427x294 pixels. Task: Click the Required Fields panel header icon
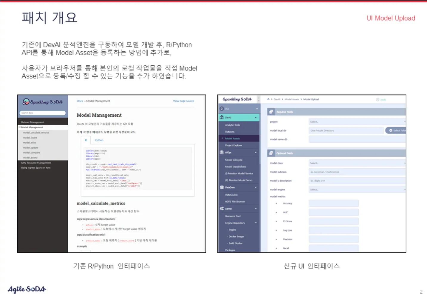tap(271, 112)
